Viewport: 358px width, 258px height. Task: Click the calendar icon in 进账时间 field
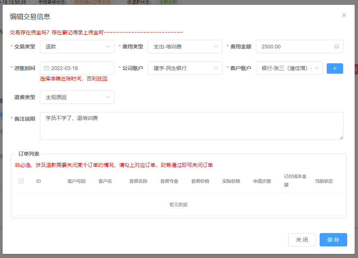[46, 68]
